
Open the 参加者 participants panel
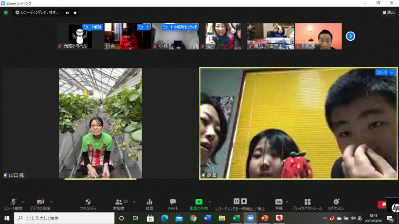[x=119, y=202]
